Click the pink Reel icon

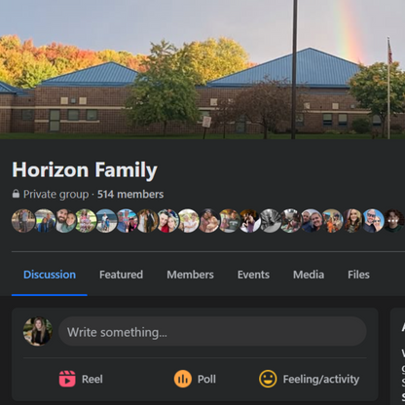coord(67,379)
